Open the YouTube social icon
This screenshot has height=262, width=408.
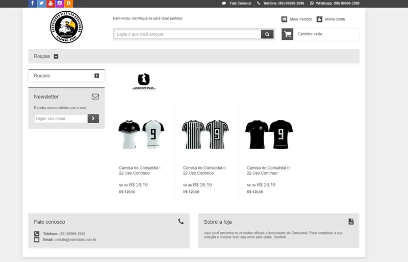point(50,4)
